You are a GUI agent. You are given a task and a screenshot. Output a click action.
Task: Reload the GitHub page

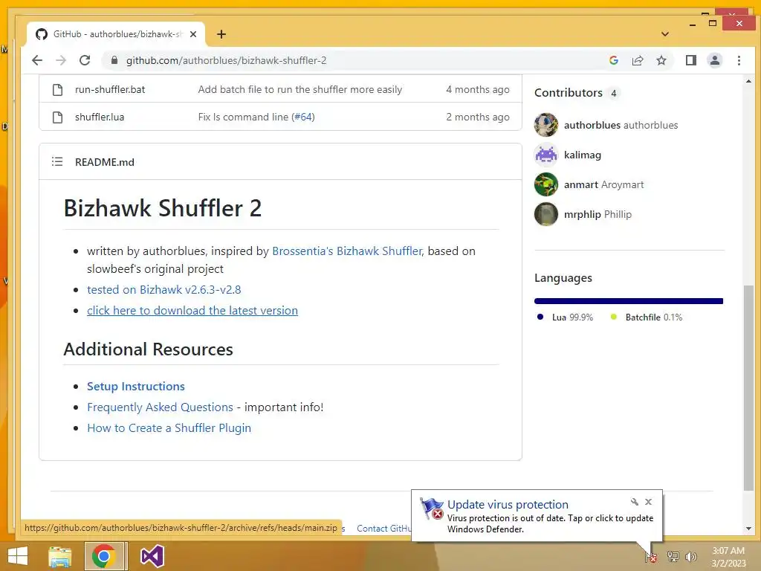coord(85,60)
